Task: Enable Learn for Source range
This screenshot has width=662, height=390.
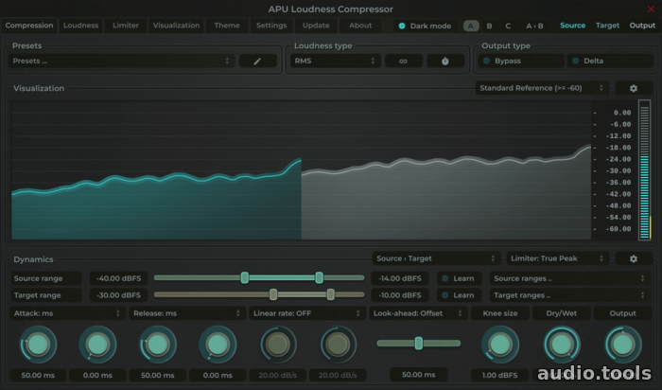Action: [459, 278]
